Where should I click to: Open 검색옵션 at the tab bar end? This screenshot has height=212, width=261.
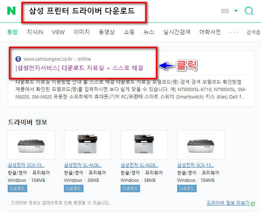(x=254, y=32)
